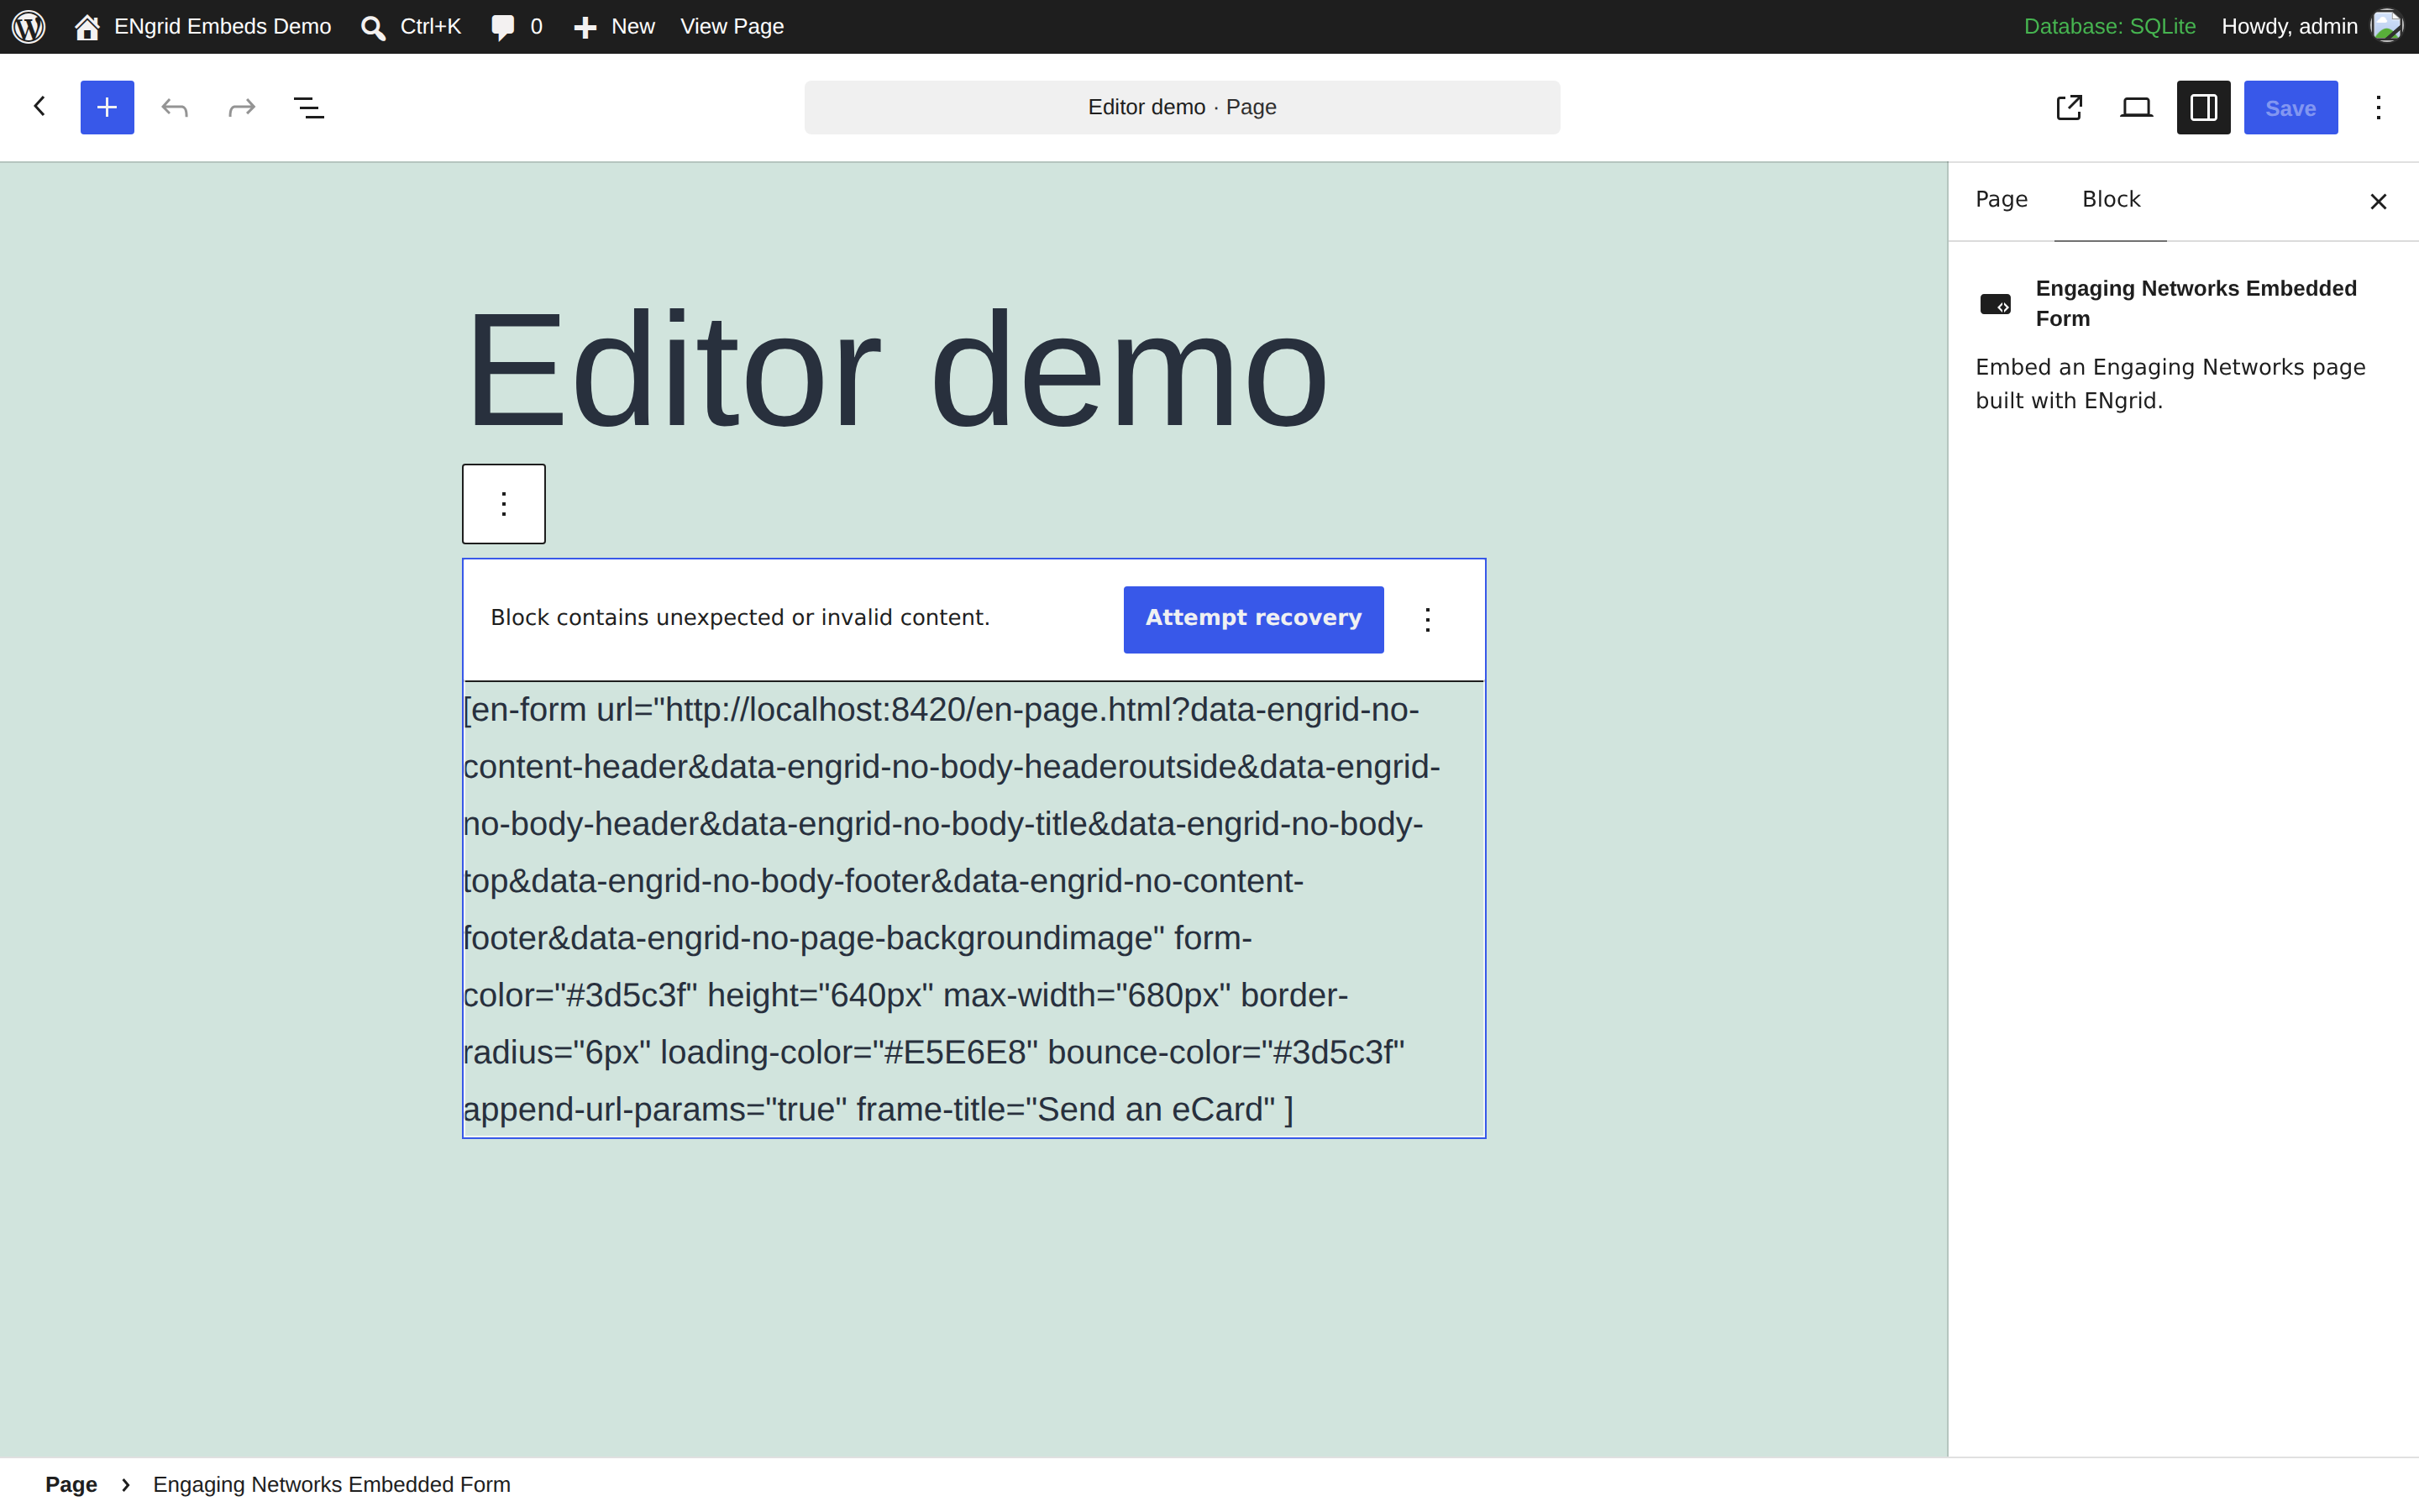Click Attempt recovery button
This screenshot has width=2419, height=1512.
(x=1253, y=619)
